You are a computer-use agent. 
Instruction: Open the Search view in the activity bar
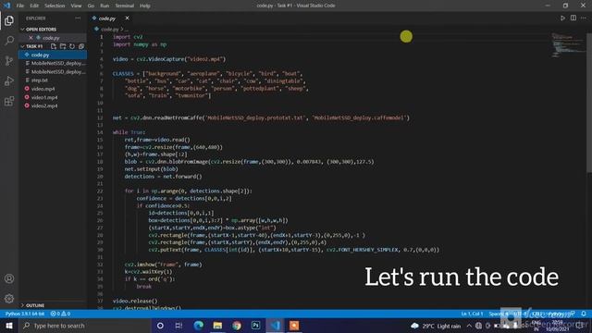tap(9, 40)
